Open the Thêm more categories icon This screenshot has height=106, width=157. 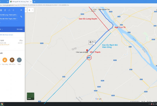[19, 60]
